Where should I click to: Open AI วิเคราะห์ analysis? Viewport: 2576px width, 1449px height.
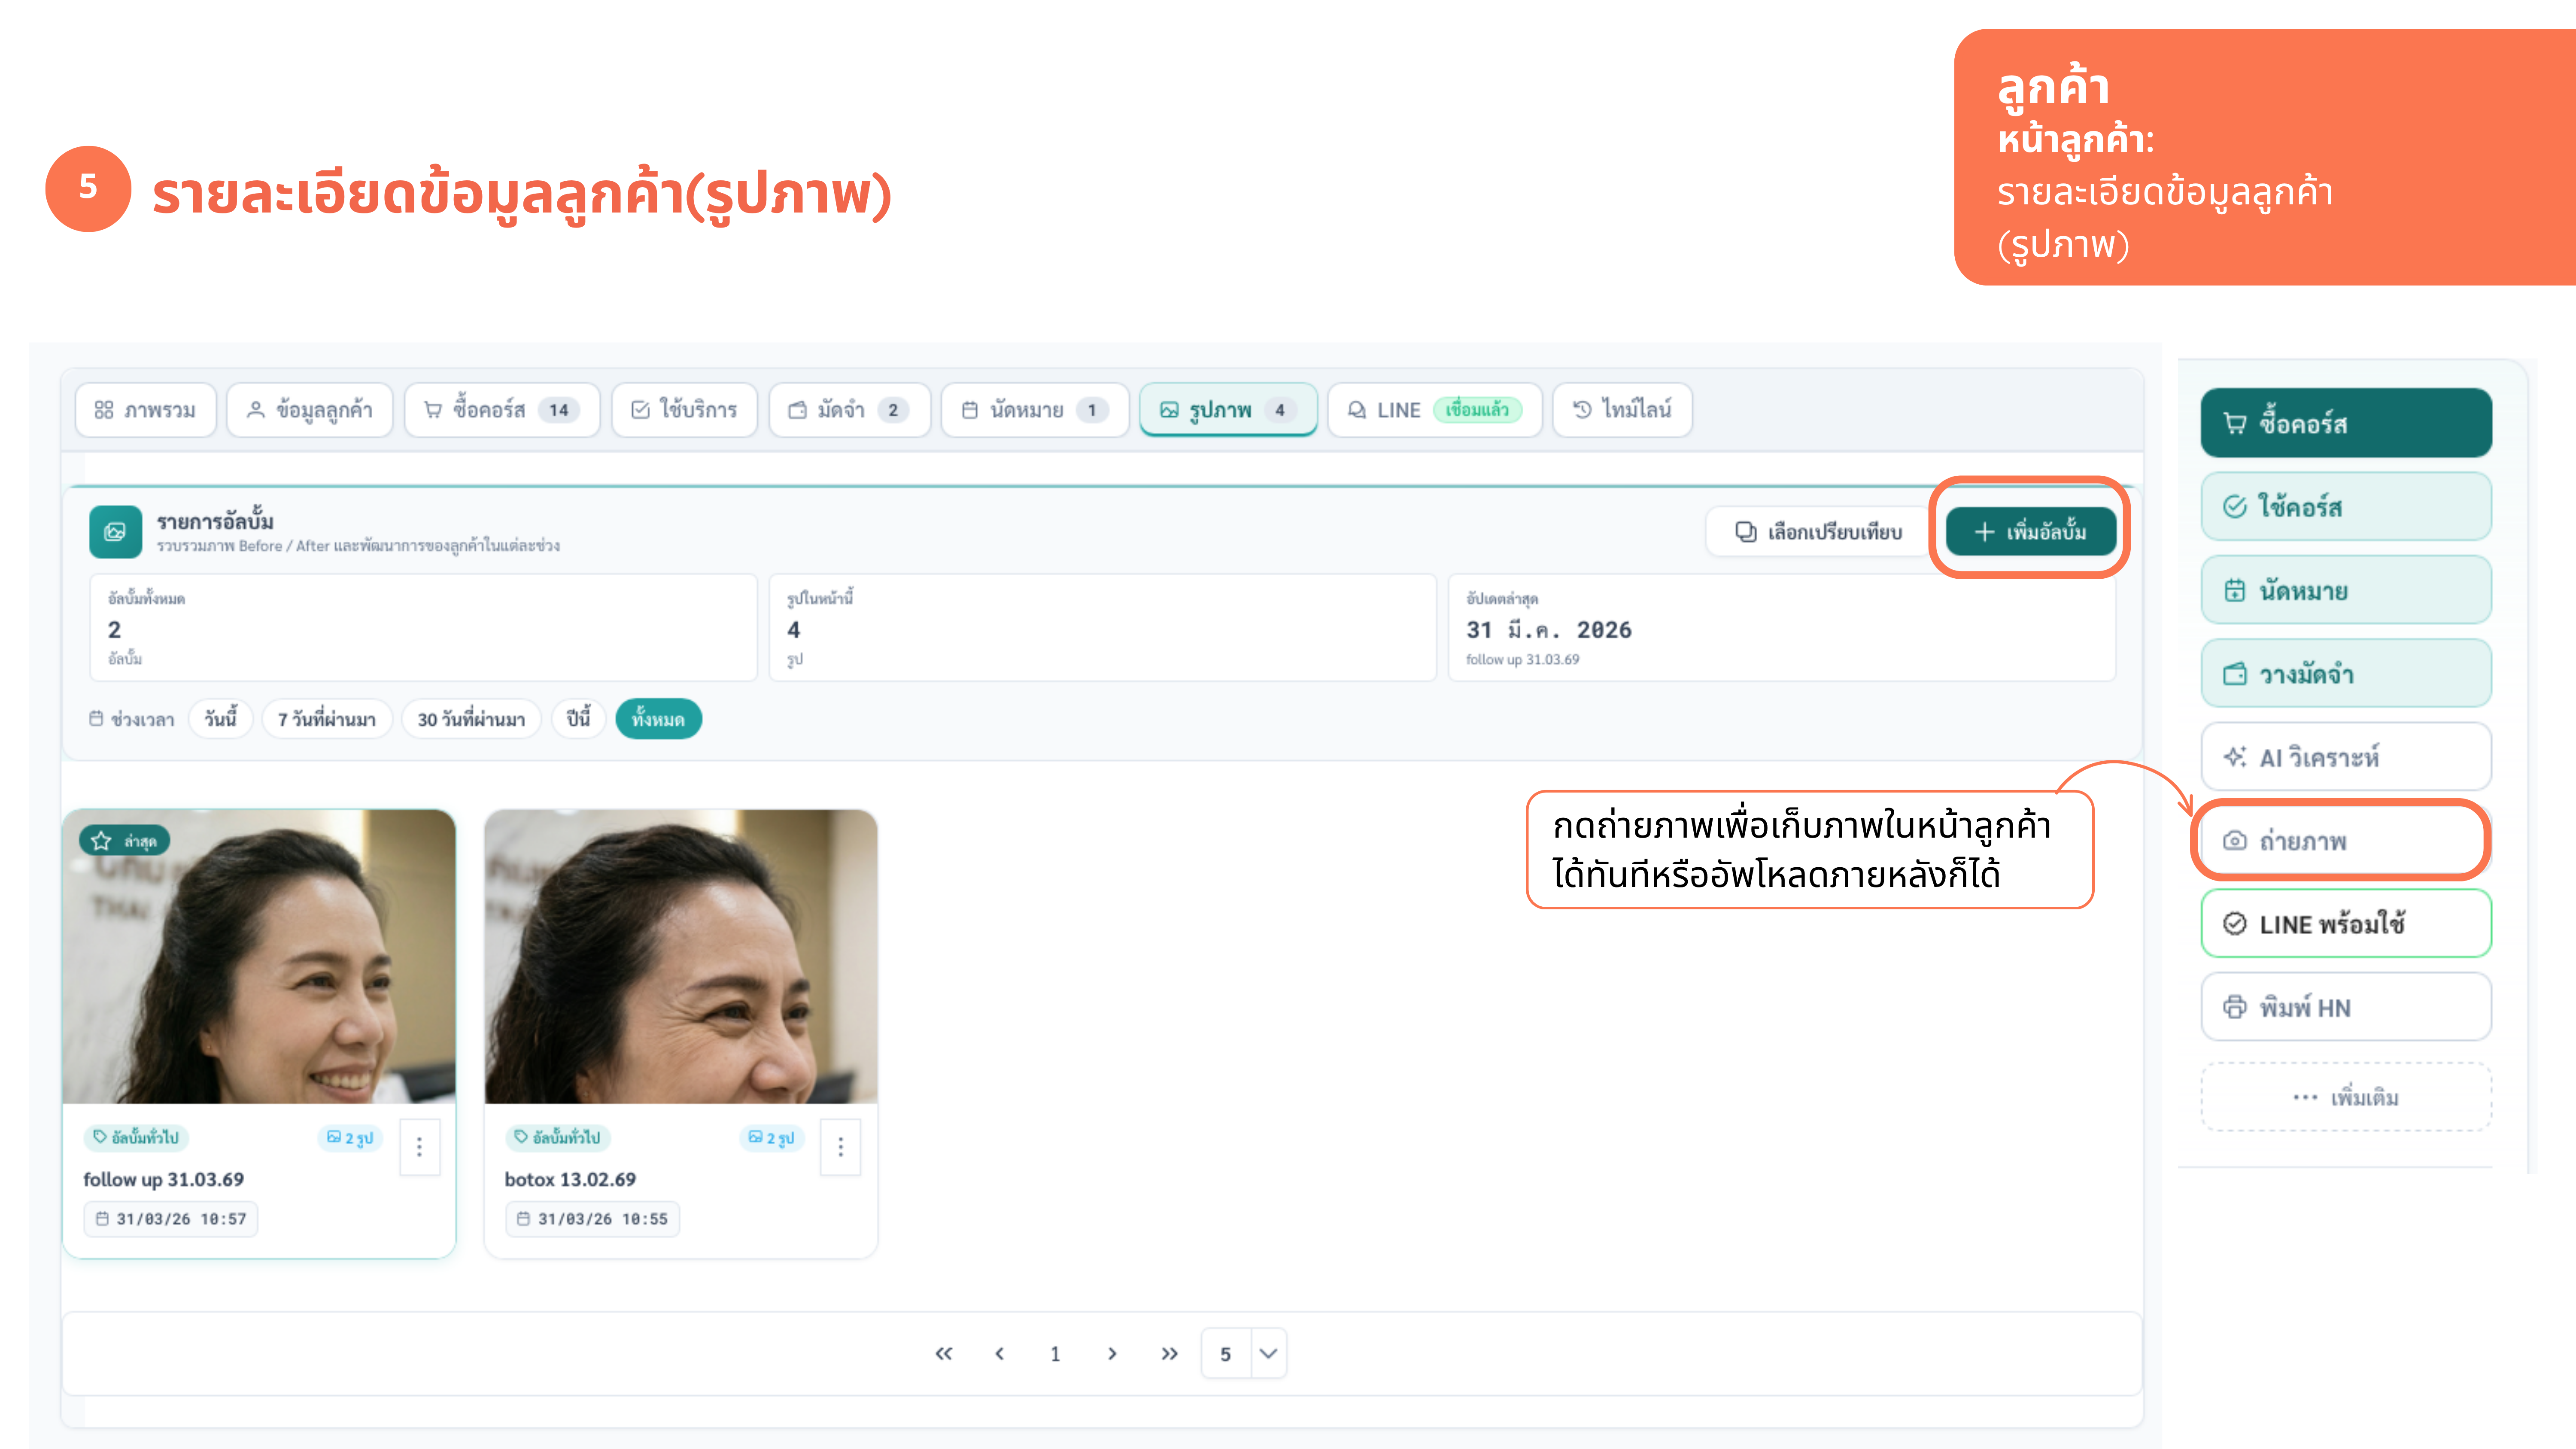click(x=2346, y=757)
